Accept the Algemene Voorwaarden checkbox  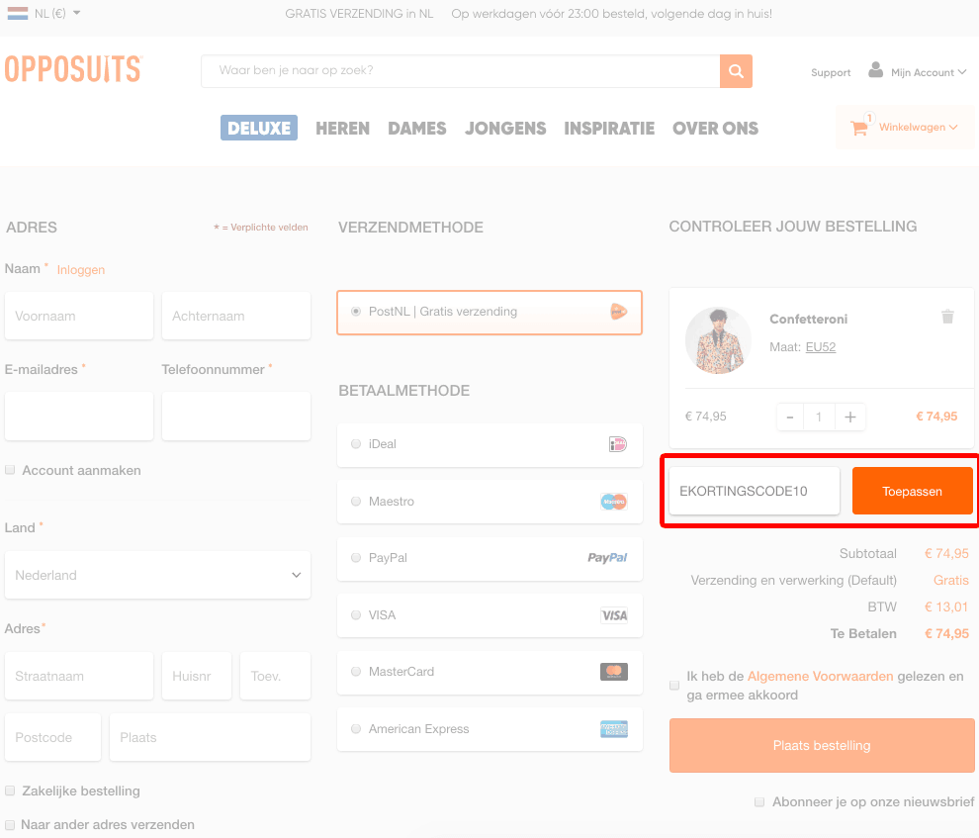pos(674,685)
